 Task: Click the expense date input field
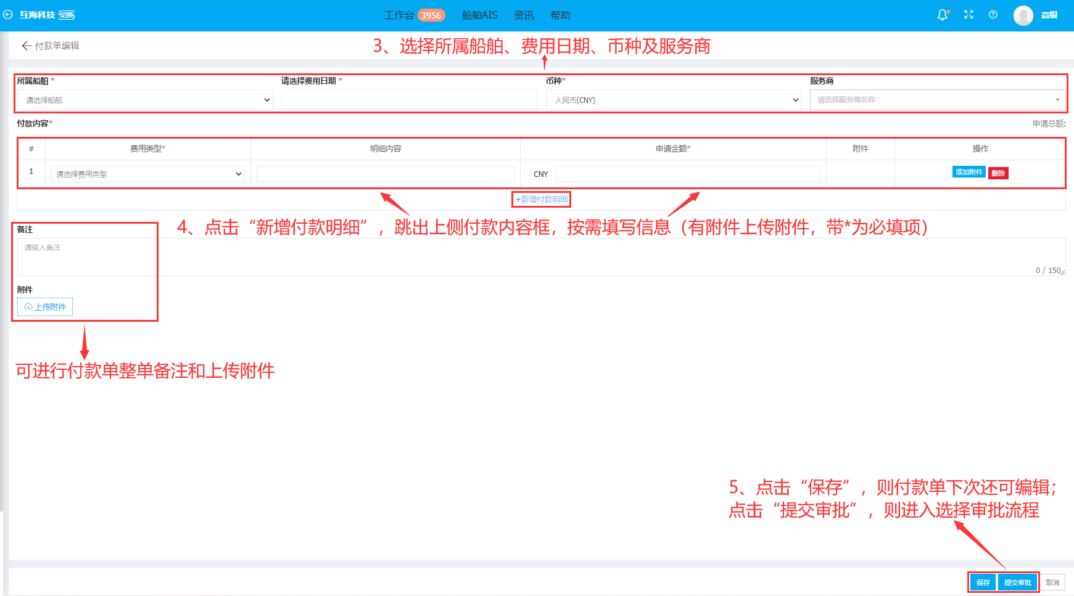click(x=409, y=100)
